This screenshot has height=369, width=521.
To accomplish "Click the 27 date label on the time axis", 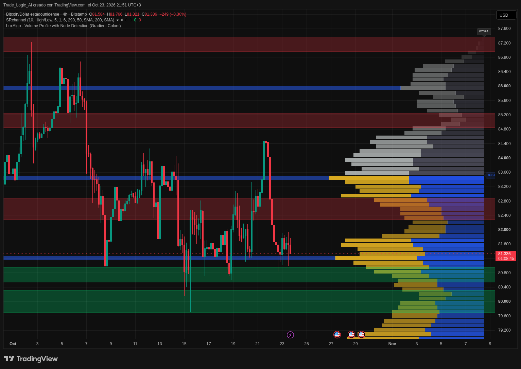I will tap(331, 344).
